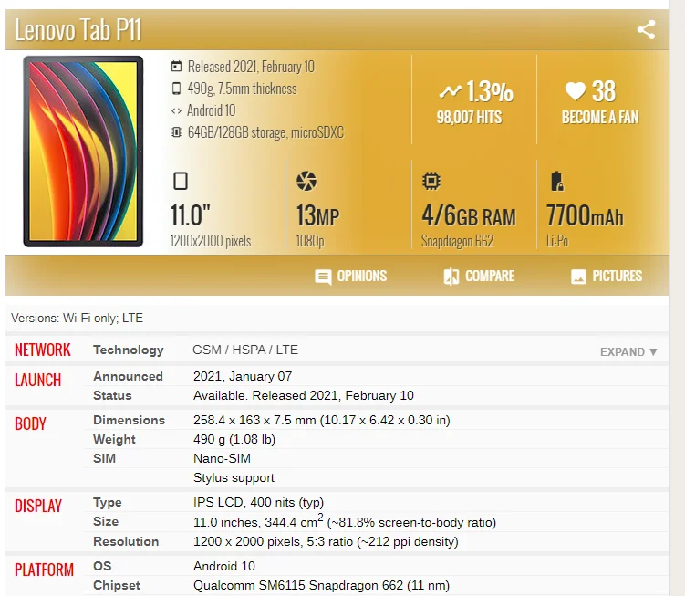Click the Qualcomm SM6115 Snapdragon 662 value
Screen dimensions: 685x596
[x=322, y=585]
